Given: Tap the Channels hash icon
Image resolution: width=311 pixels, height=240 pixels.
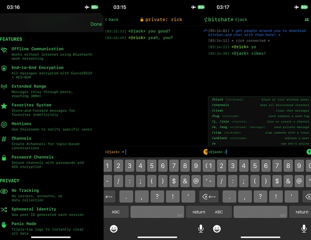Looking at the screenshot, I should tap(4, 139).
